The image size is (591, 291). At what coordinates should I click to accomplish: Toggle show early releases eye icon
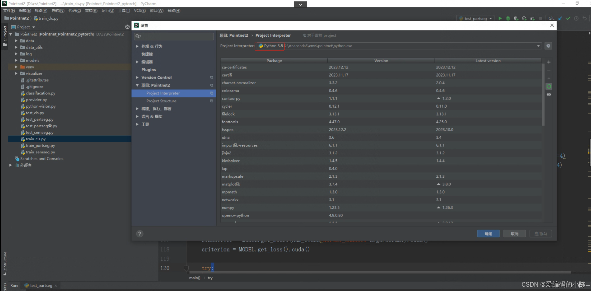click(549, 95)
